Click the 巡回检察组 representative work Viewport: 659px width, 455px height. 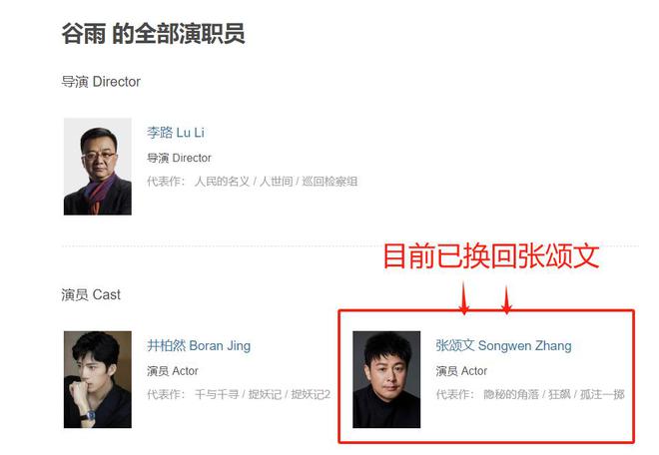point(329,182)
